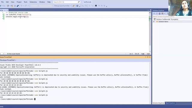Click the No issues found indicator

(13, 54)
